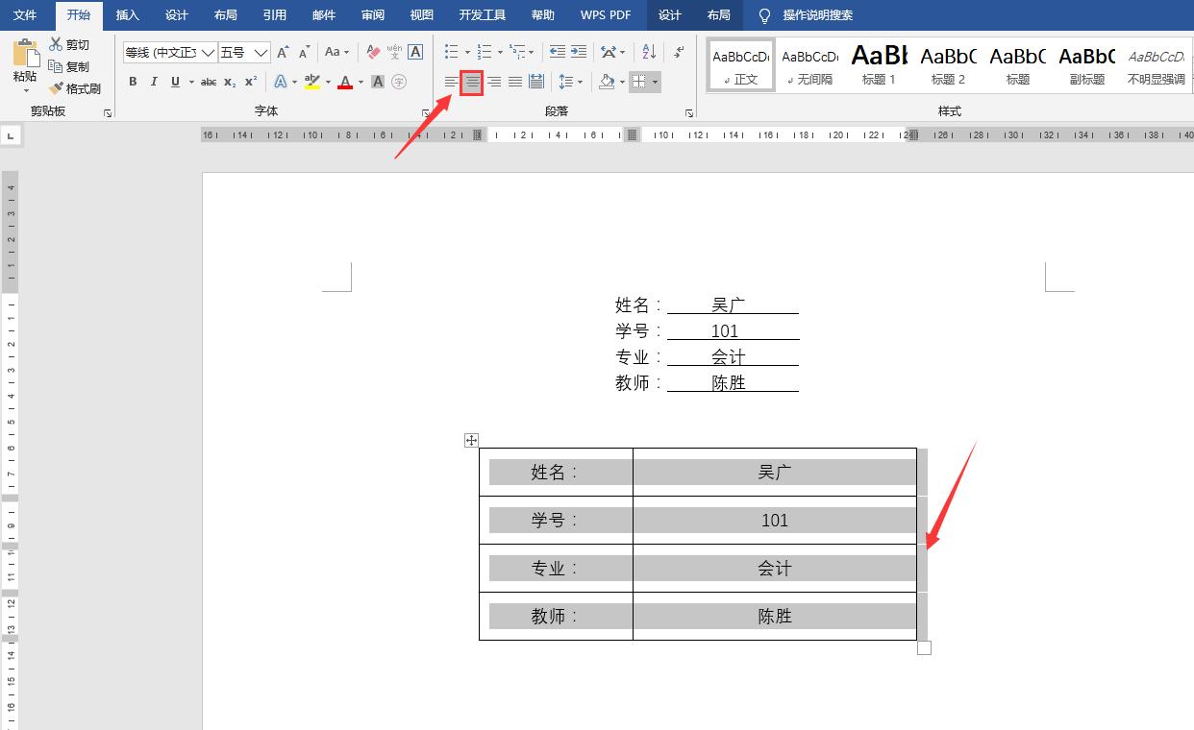Apply bold formatting to text
This screenshot has width=1194, height=730.
click(x=133, y=82)
